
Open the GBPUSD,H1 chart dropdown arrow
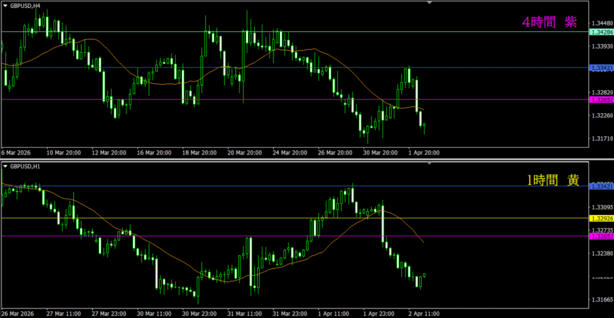[5, 165]
